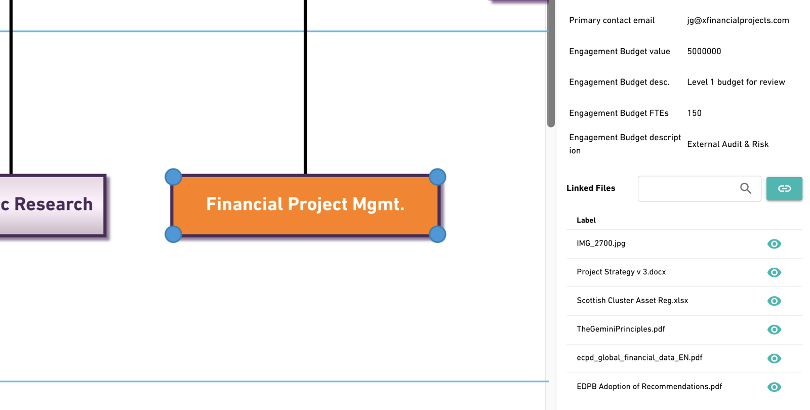The width and height of the screenshot is (810, 410).
Task: Click the primary contact email address value
Action: [x=738, y=20]
